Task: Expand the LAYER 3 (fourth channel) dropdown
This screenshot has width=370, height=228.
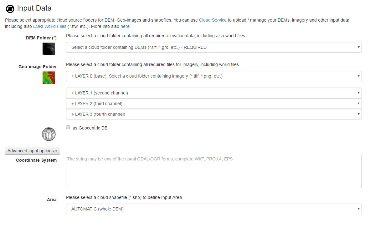Action: click(x=214, y=114)
